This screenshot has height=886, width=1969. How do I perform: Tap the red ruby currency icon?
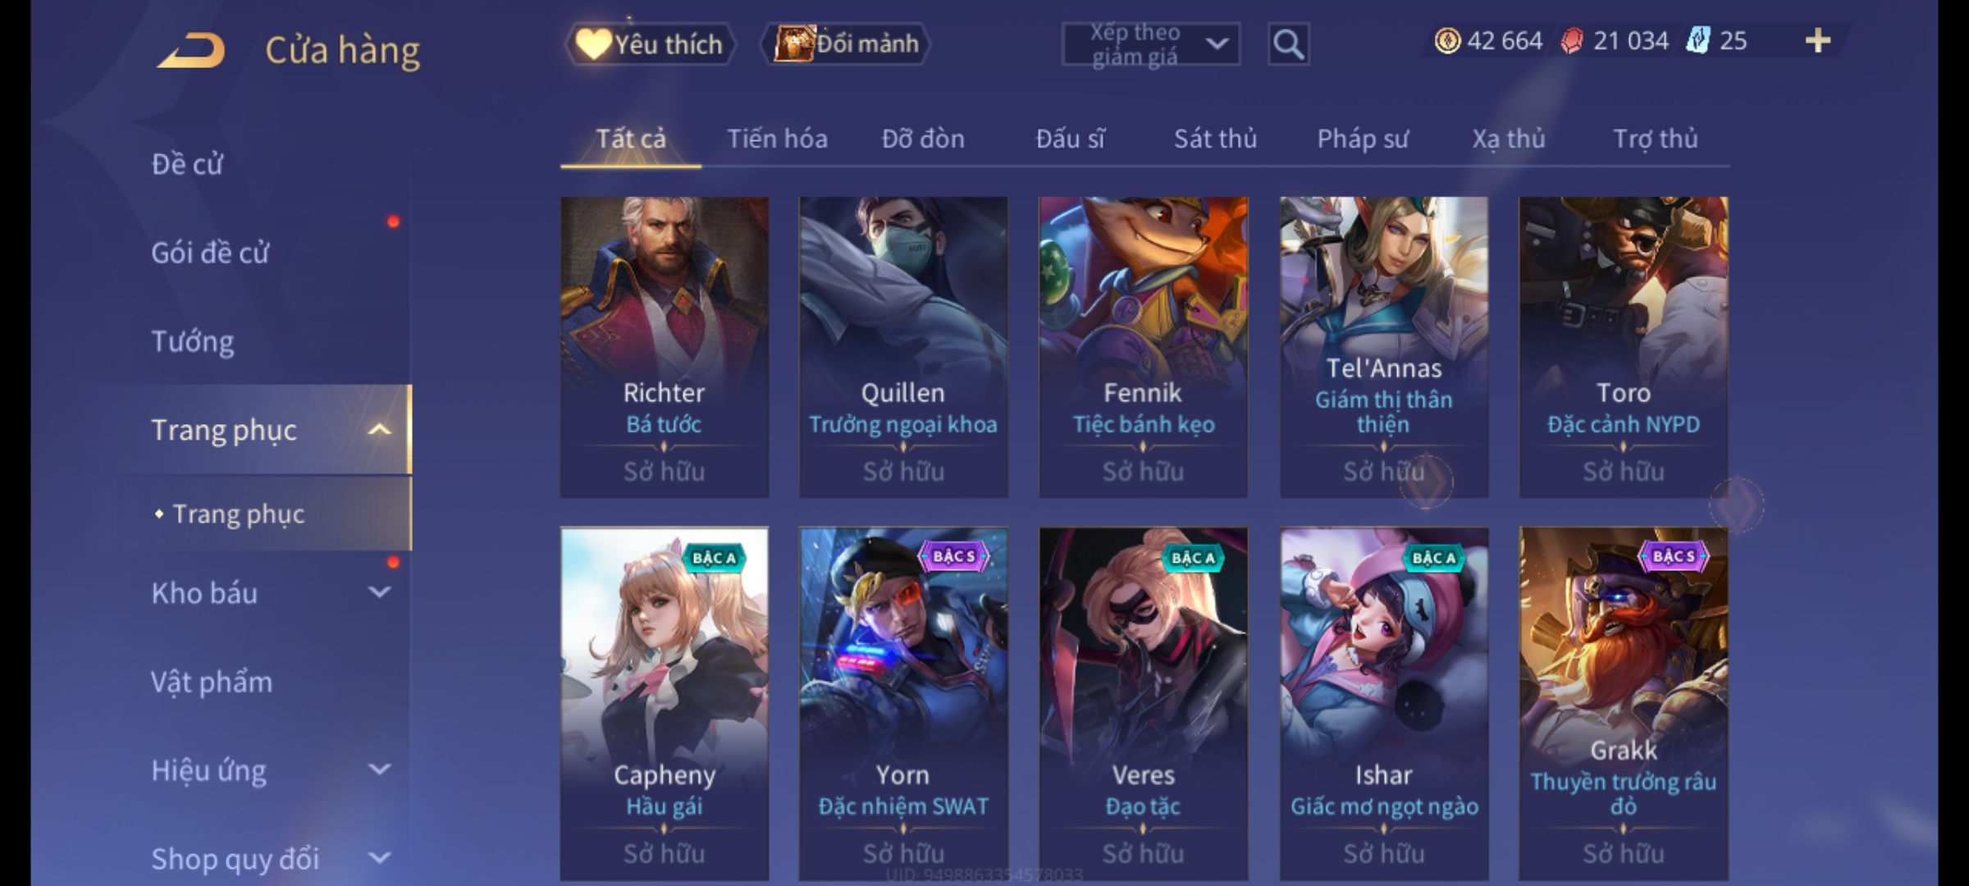[1571, 41]
